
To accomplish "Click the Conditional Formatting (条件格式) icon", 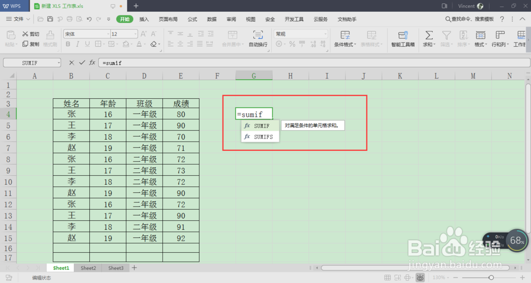I will pos(345,35).
